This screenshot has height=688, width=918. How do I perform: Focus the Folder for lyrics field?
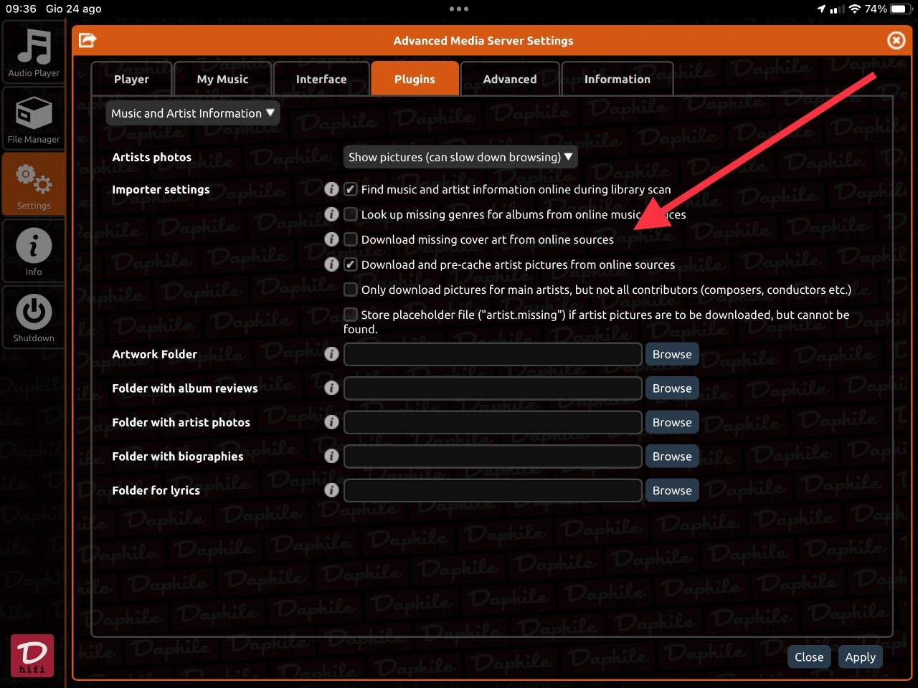[493, 490]
